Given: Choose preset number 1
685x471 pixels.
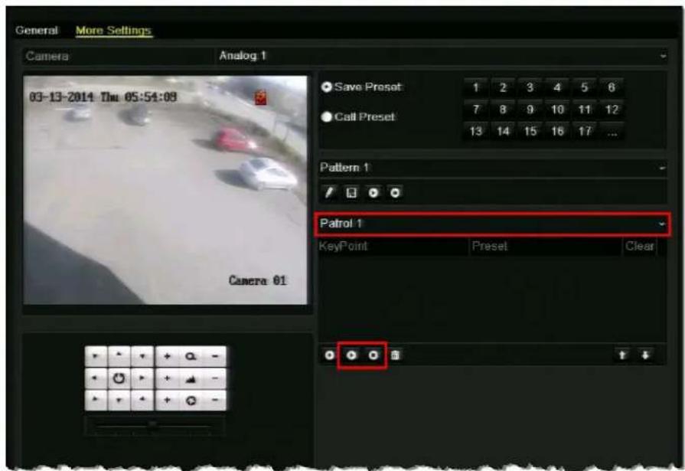Looking at the screenshot, I should pyautogui.click(x=476, y=87).
